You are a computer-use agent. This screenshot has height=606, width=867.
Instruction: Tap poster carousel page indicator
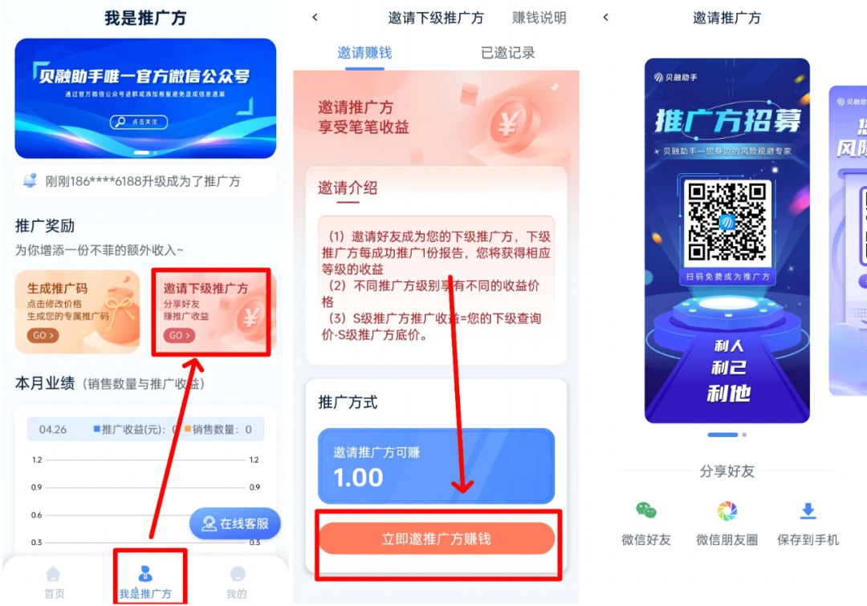pyautogui.click(x=727, y=435)
